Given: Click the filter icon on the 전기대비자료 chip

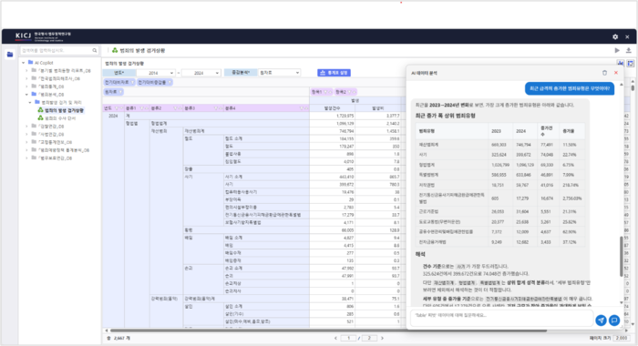Looking at the screenshot, I should coord(132,82).
